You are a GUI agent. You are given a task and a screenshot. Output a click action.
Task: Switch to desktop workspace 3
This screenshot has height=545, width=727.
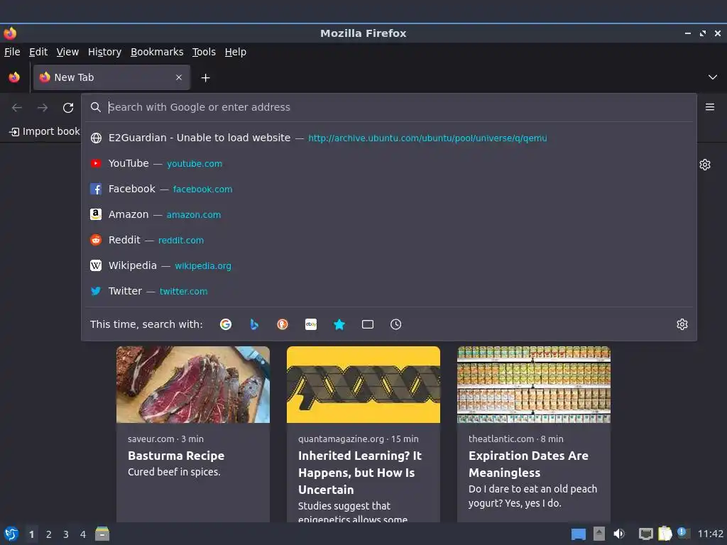[66, 534]
